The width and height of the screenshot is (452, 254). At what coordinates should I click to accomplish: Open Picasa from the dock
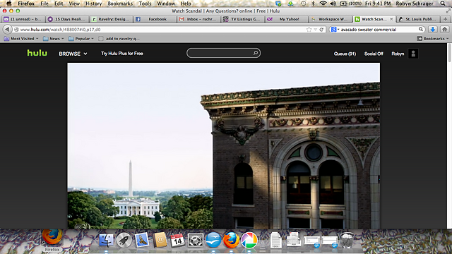pos(249,240)
